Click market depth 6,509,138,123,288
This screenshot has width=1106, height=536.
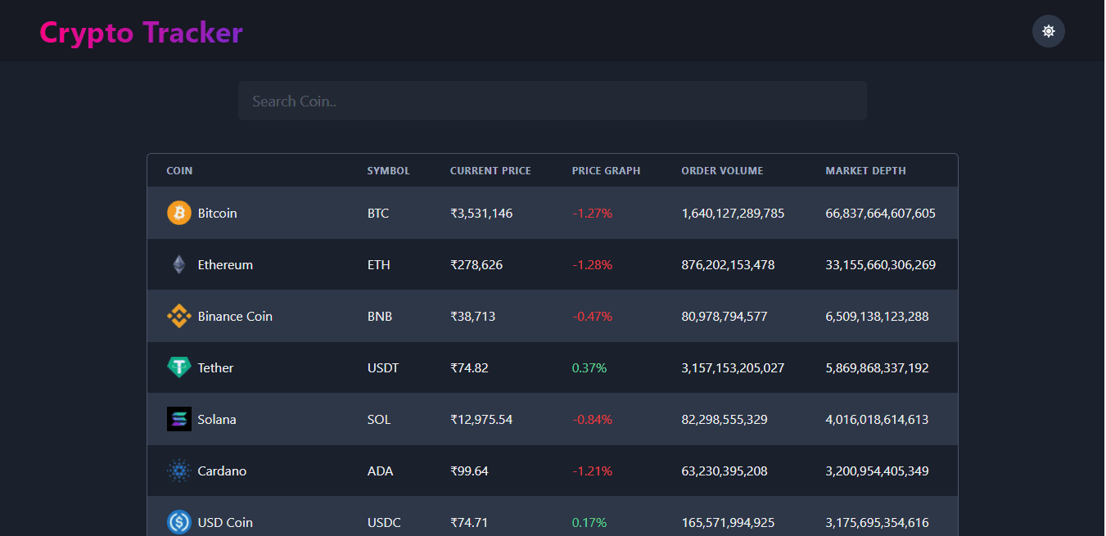(877, 316)
